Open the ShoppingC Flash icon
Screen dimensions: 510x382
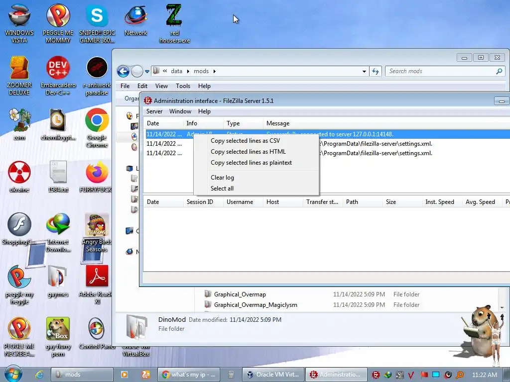coord(19,228)
